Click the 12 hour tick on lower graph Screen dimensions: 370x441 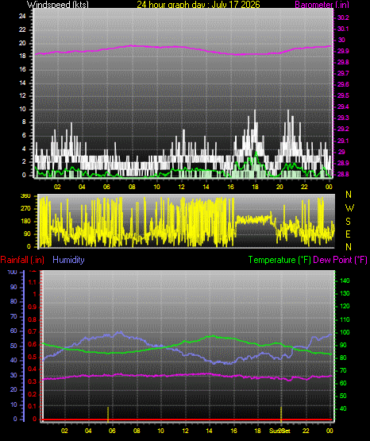pyautogui.click(x=185, y=431)
